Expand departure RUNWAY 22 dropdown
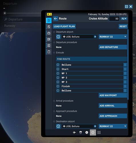The height and width of the screenshot is (143, 136). tap(113, 37)
